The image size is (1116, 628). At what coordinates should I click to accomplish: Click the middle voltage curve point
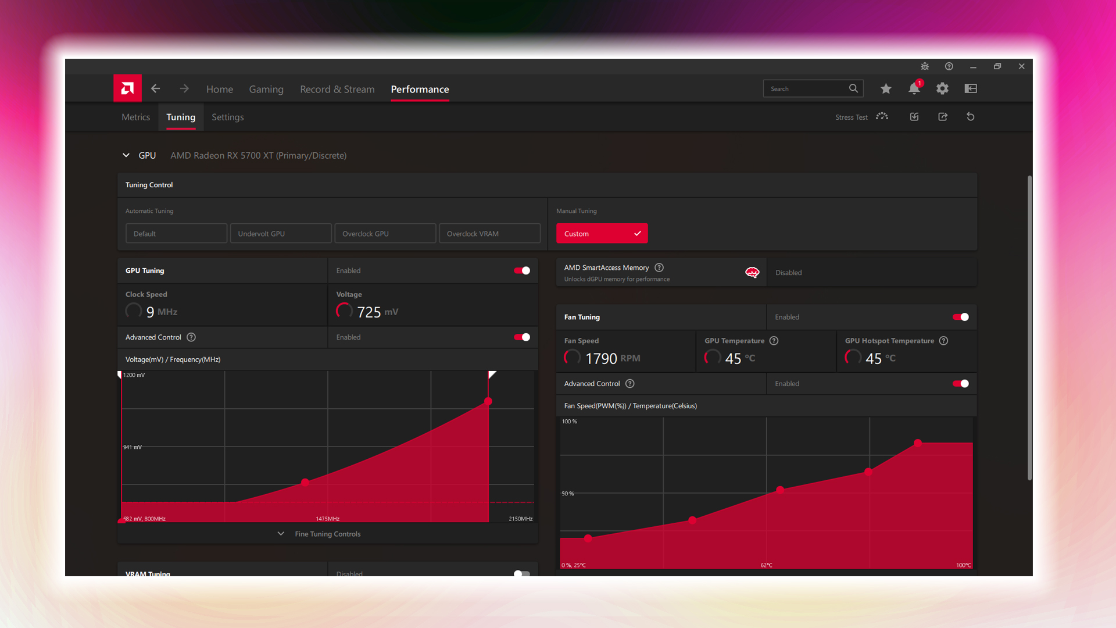click(x=305, y=482)
